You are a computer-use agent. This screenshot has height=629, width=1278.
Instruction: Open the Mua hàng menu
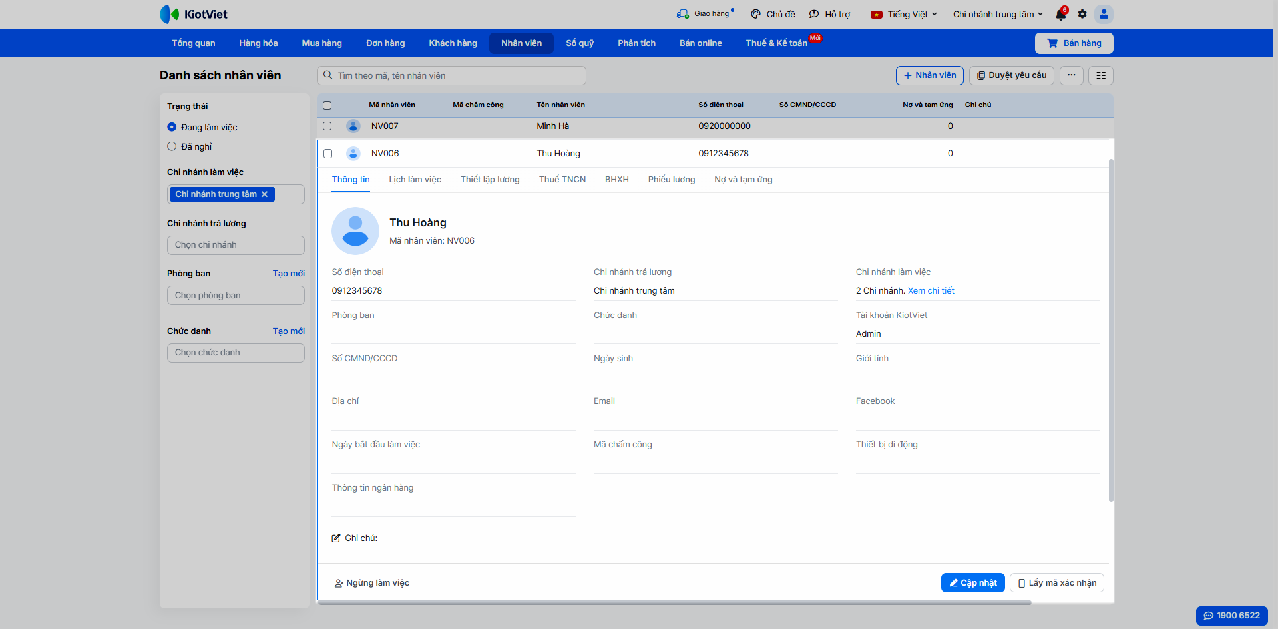[322, 43]
